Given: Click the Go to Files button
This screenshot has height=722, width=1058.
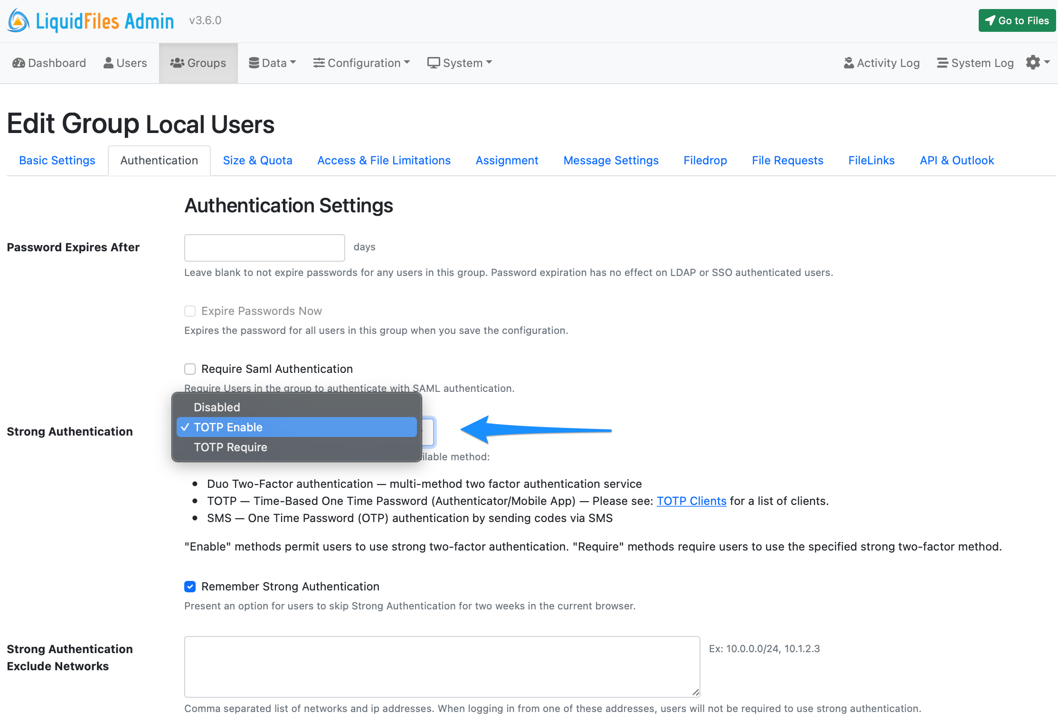Looking at the screenshot, I should (1017, 20).
